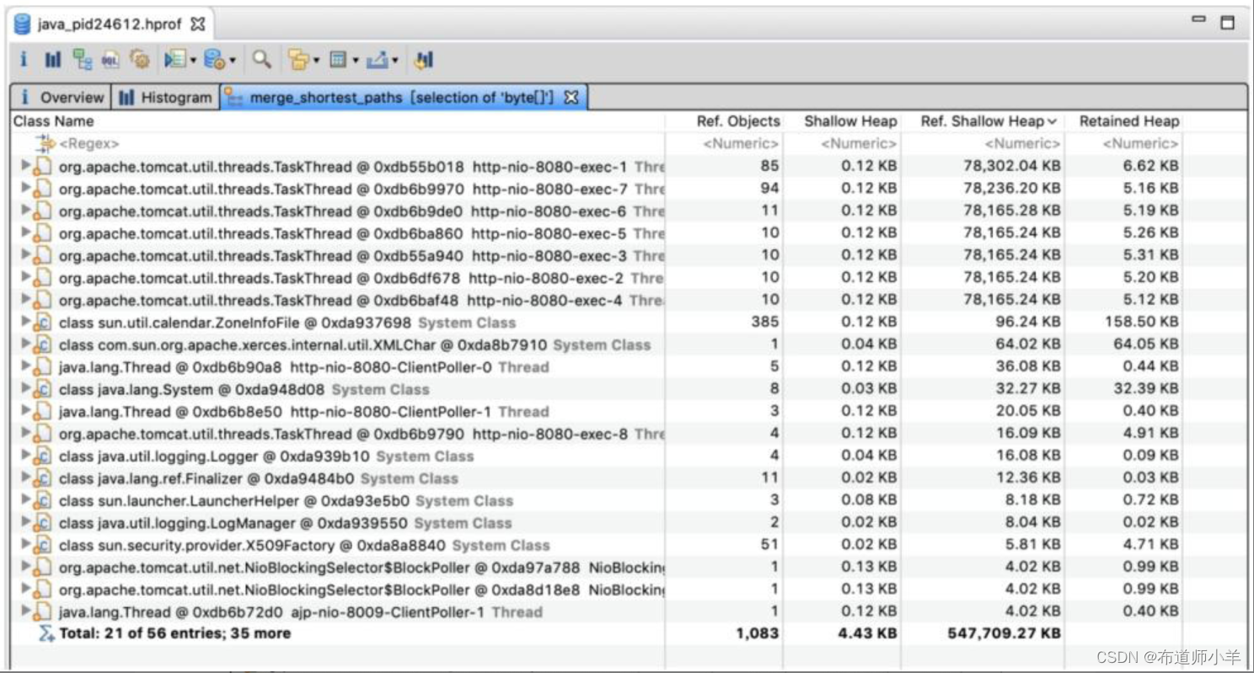Click the class icon of java.util.logging.Logger row
Viewport: 1254px width, 673px height.
42,456
